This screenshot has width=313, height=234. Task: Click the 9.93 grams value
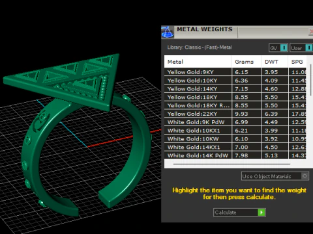[241, 114]
